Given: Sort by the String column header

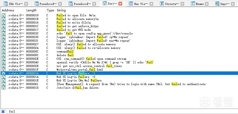Looking at the screenshot, I should click(x=61, y=10).
